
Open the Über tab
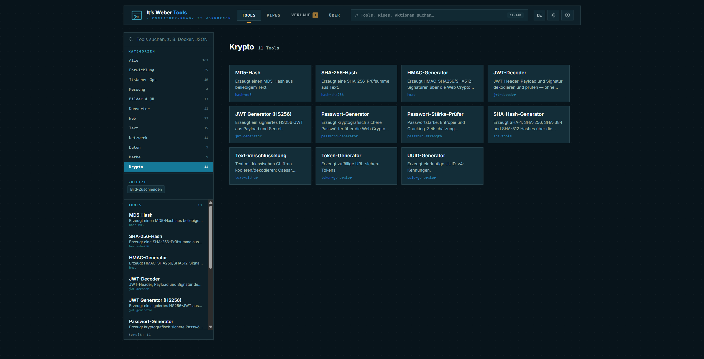[x=334, y=15]
